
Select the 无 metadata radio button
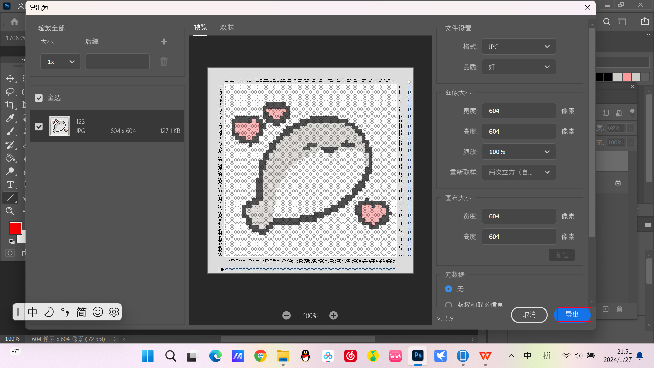point(448,289)
